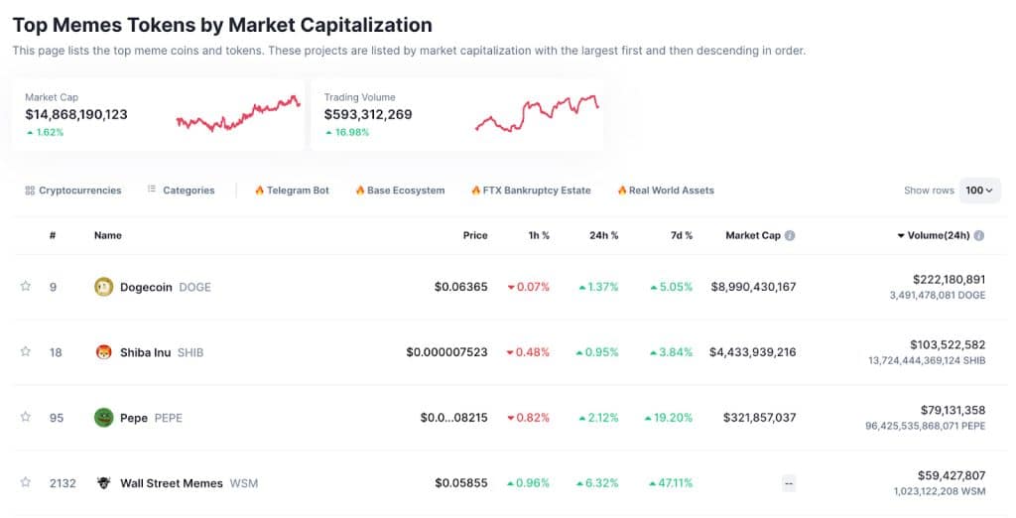Open the Show rows 100 dropdown
Screen dimensions: 1016x518
(980, 191)
